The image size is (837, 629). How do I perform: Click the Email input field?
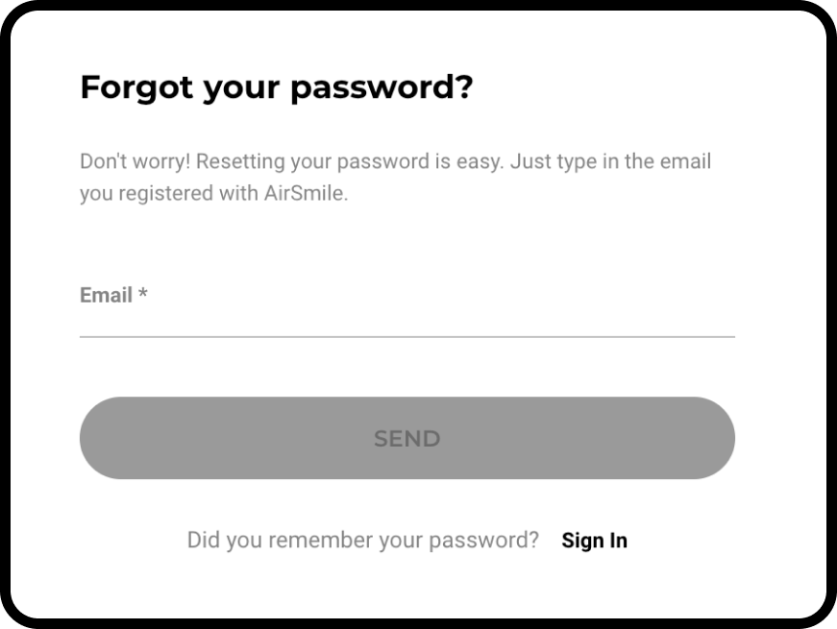pos(406,313)
